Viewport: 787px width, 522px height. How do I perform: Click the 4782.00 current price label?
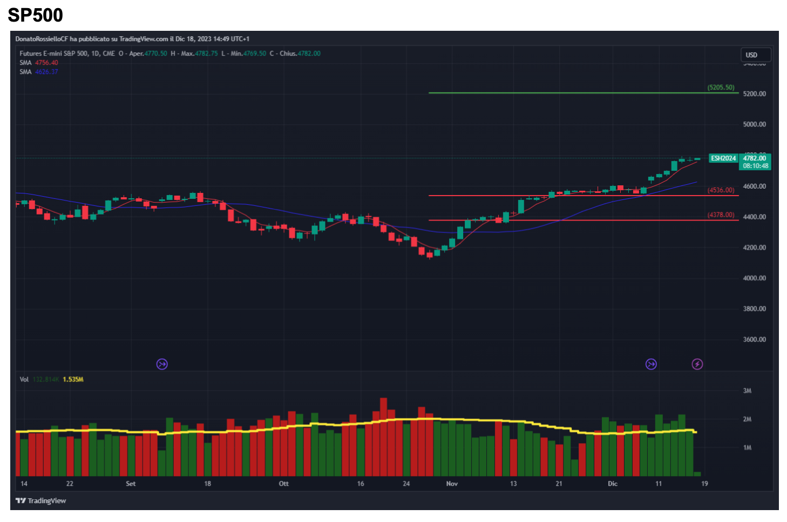(755, 158)
